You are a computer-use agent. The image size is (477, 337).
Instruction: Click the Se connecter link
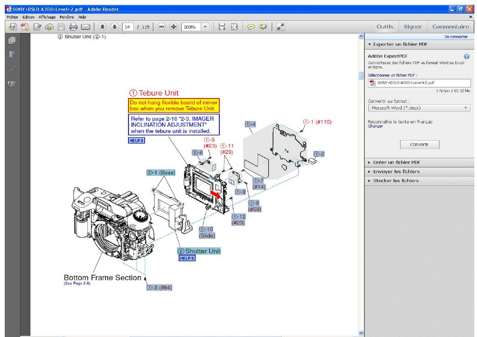pyautogui.click(x=456, y=37)
